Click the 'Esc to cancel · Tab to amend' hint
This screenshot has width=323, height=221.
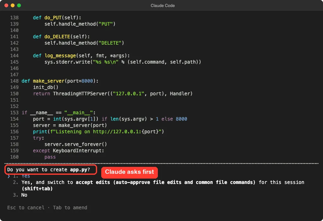pyautogui.click(x=47, y=208)
